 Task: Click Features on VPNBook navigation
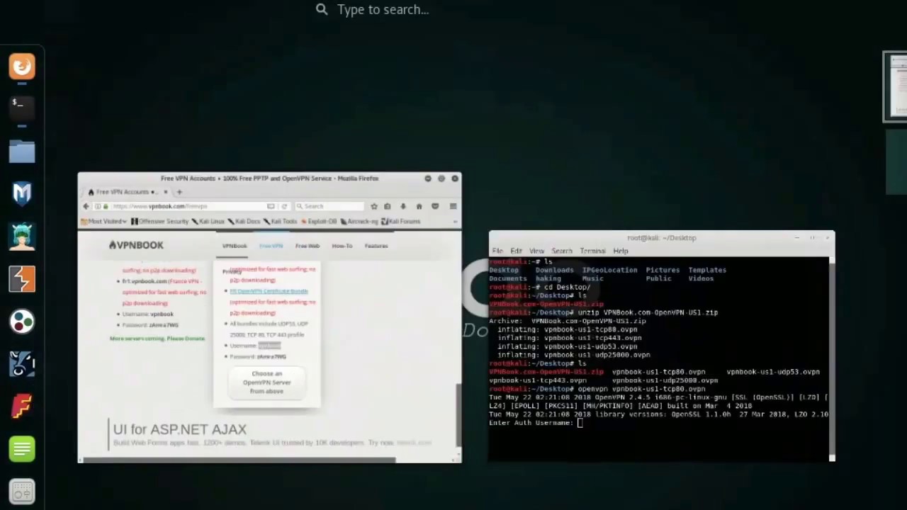(x=376, y=246)
